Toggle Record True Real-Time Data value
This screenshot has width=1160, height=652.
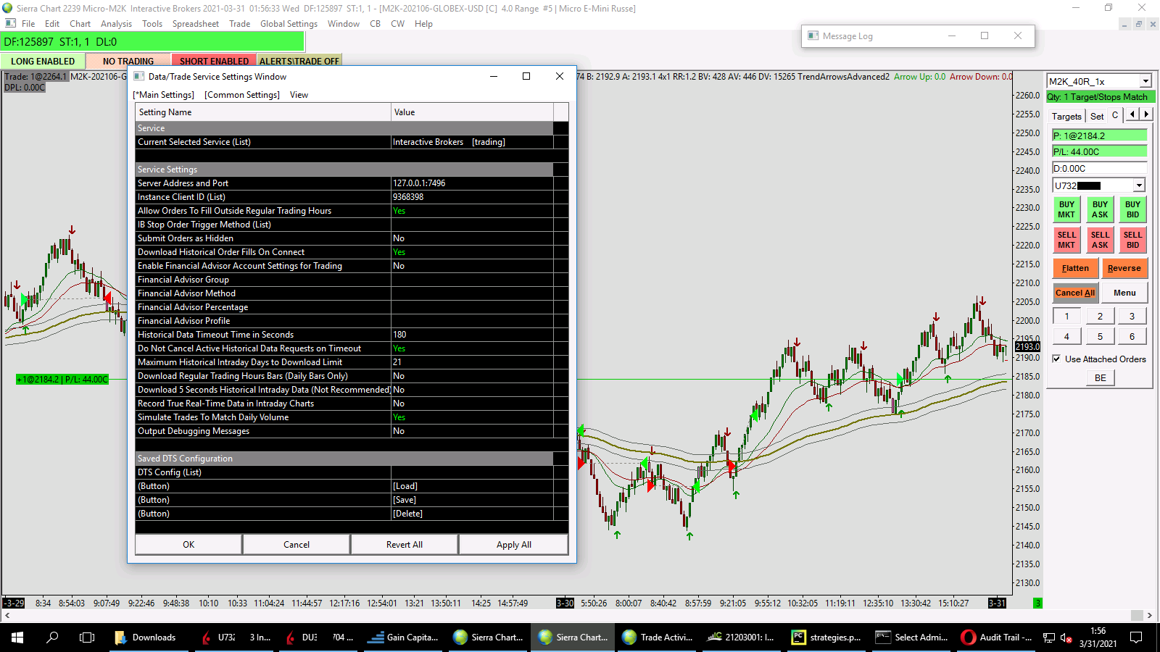point(472,404)
